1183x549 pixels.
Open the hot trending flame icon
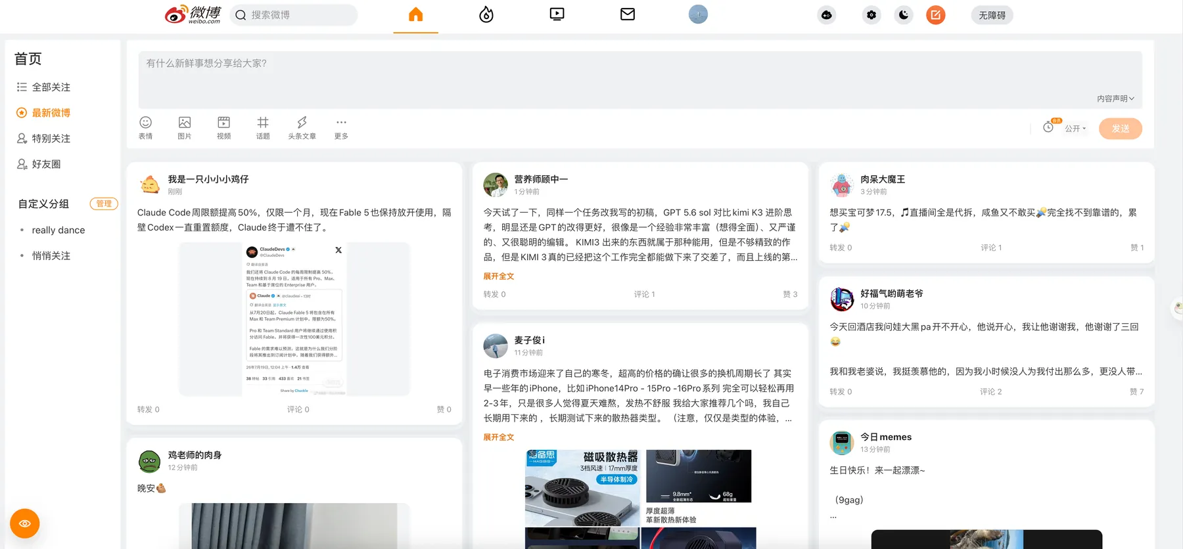(x=486, y=14)
